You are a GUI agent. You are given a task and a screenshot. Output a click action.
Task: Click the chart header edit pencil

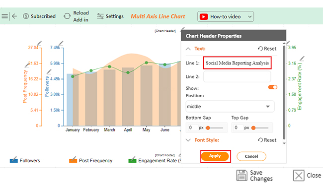(182, 29)
